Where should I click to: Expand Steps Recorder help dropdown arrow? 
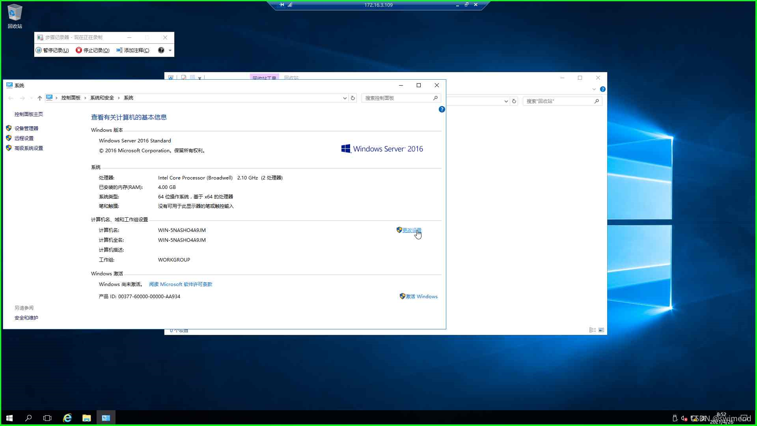(x=170, y=50)
